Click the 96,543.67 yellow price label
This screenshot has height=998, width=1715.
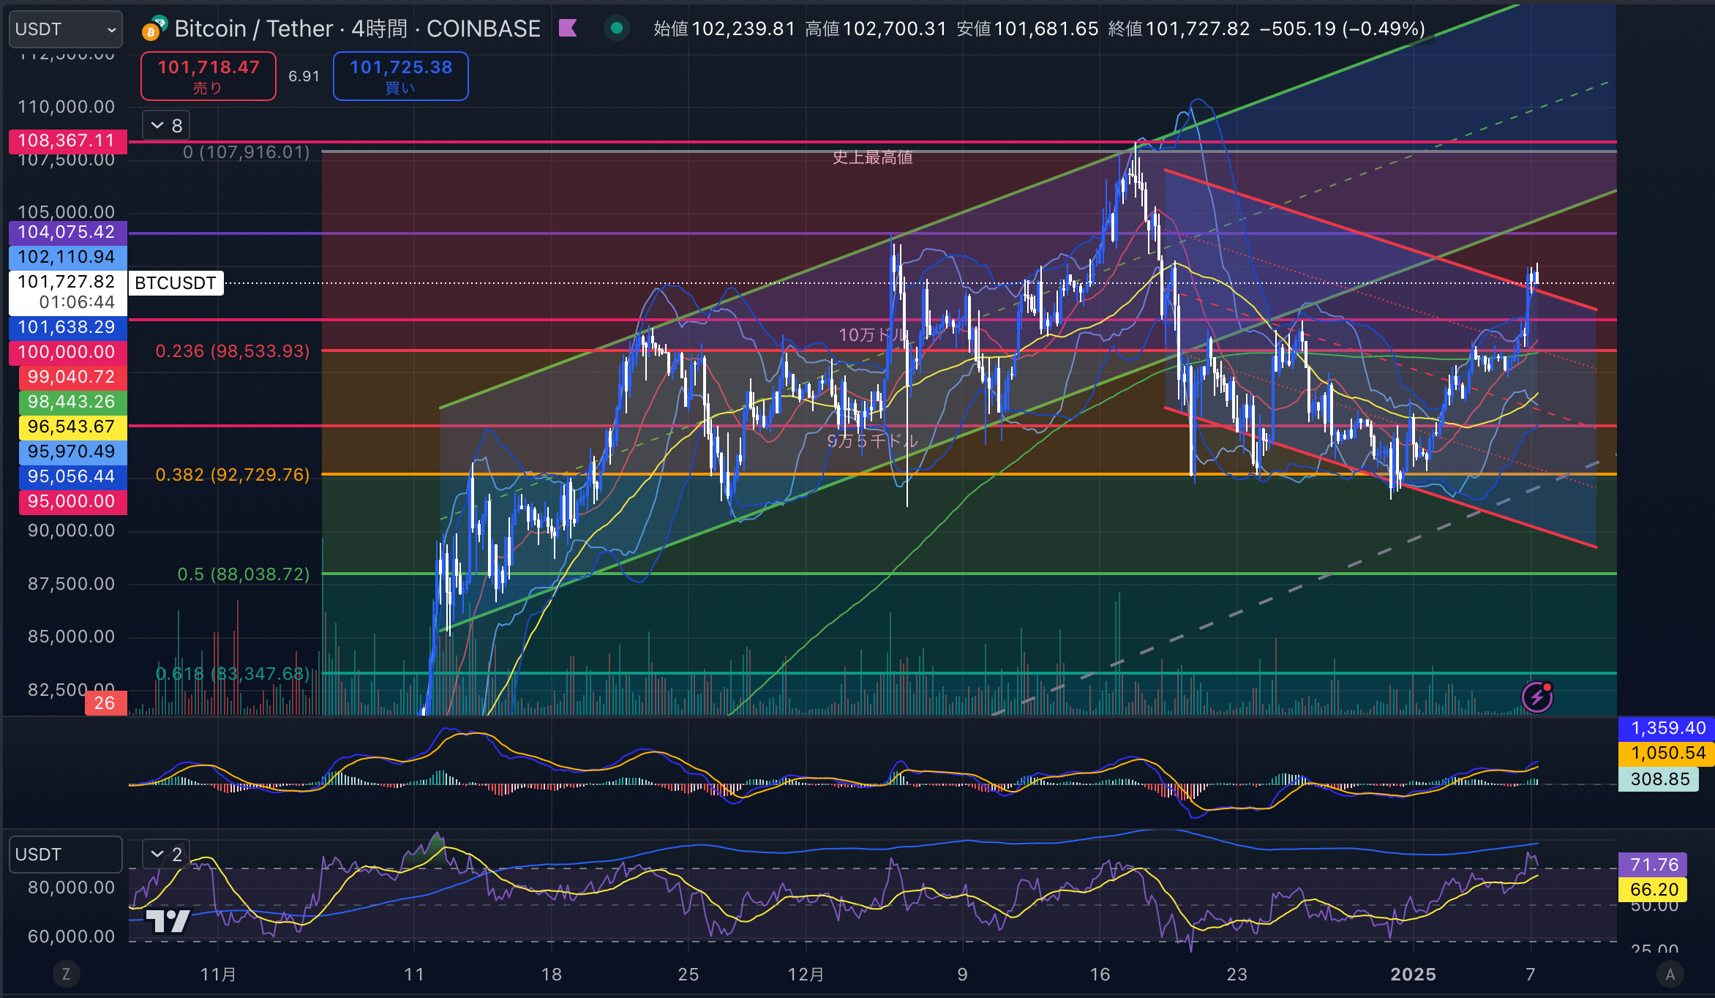pos(72,427)
